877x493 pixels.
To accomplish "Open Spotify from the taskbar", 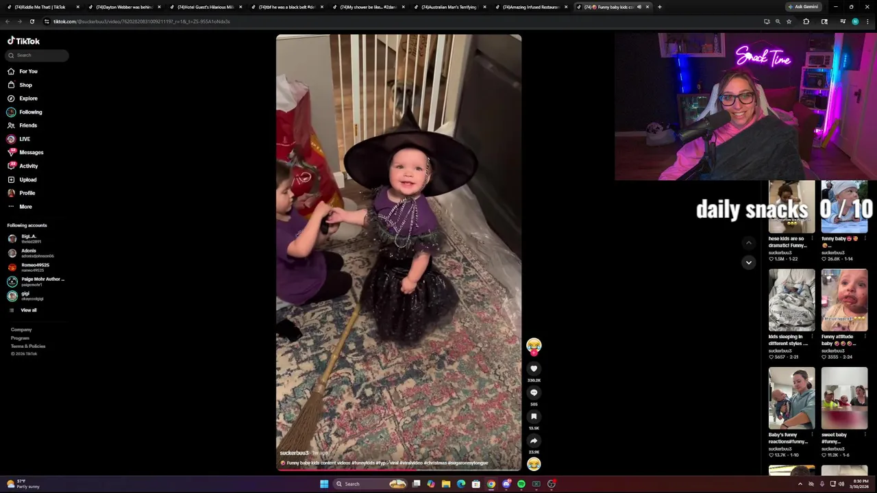I will (x=521, y=484).
